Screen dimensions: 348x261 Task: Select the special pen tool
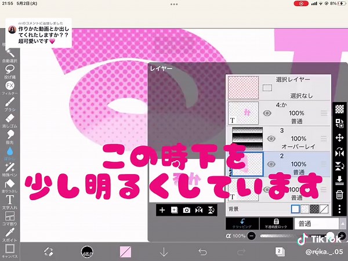[10, 169]
